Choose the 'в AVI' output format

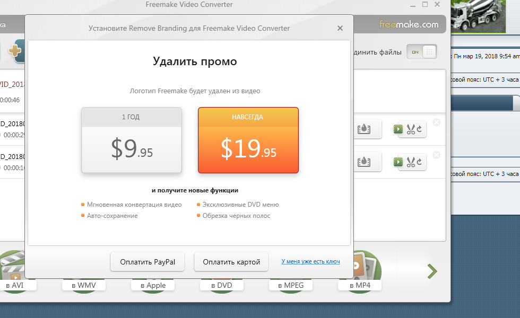point(14,285)
